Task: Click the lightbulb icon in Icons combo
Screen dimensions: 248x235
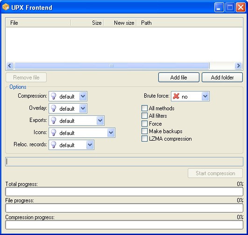Action: [x=53, y=133]
